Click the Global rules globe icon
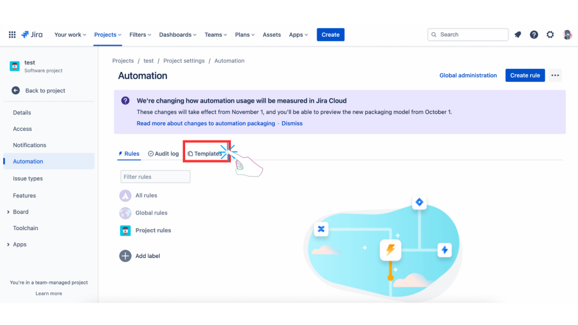 (x=125, y=213)
